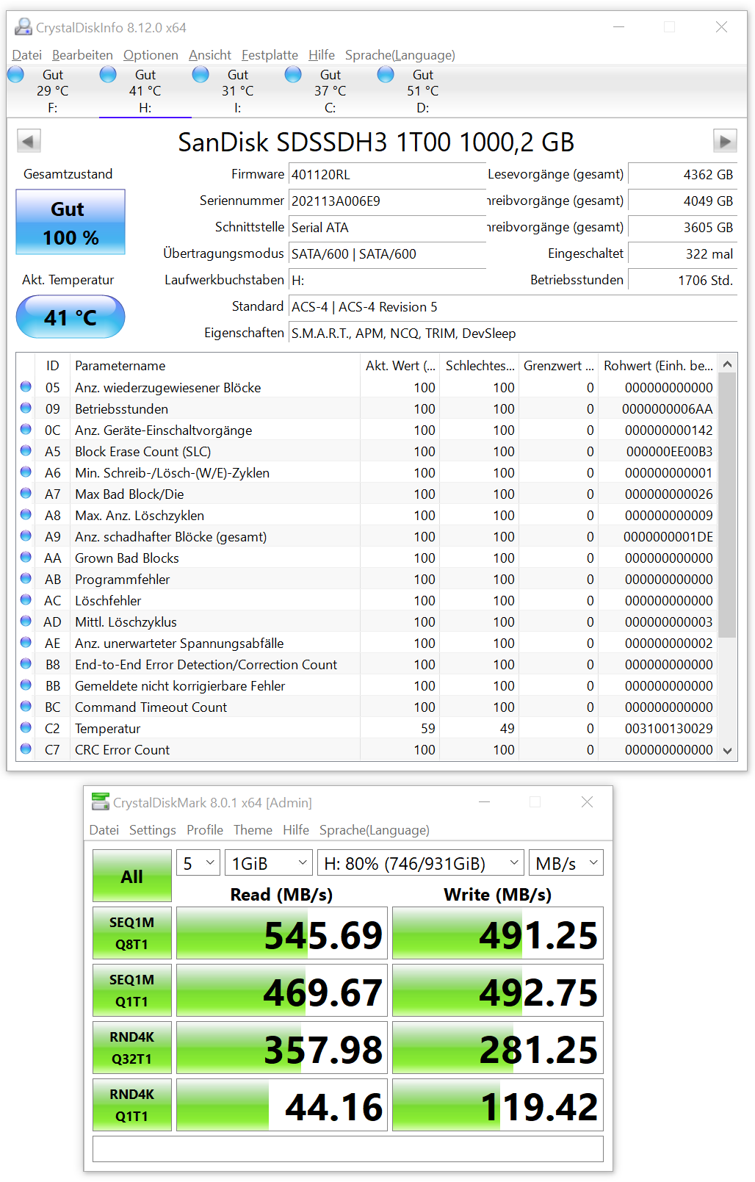Go to previous disk with left arrow
Screen dimensions: 755x1182
29,141
